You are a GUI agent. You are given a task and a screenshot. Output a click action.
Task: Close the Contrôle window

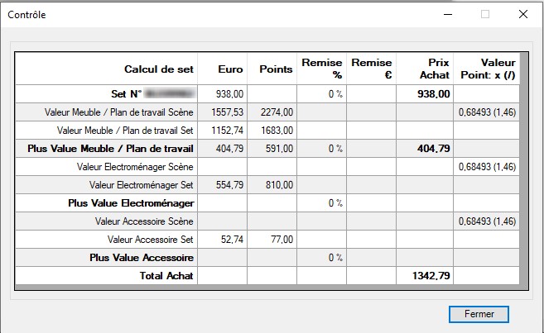coord(523,14)
